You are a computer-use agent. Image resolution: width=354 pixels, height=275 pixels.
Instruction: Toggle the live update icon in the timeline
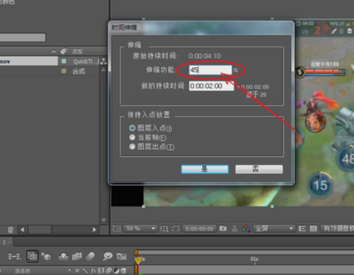(x=32, y=256)
